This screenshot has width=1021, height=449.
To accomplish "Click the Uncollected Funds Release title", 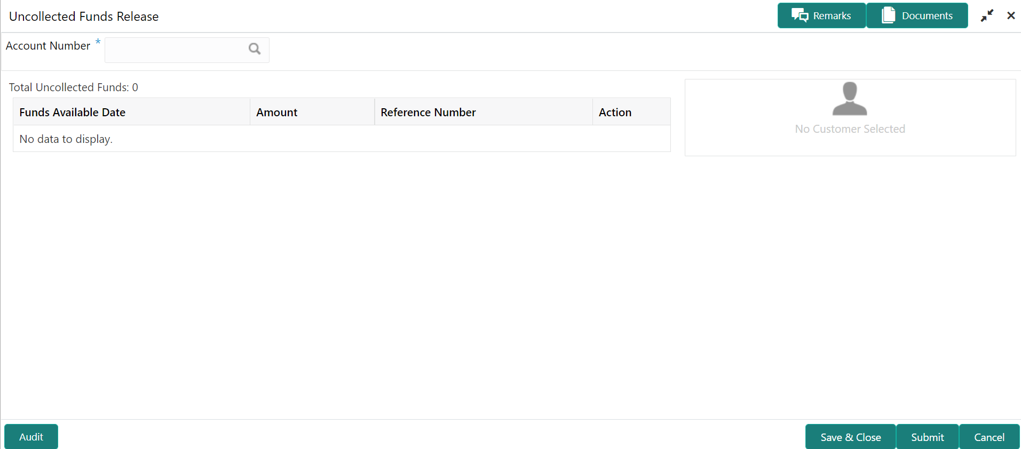I will pos(84,17).
